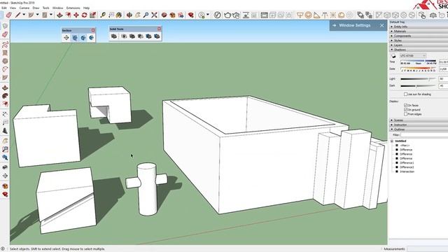
Task: Collapse the Outliner panel
Action: coord(419,129)
